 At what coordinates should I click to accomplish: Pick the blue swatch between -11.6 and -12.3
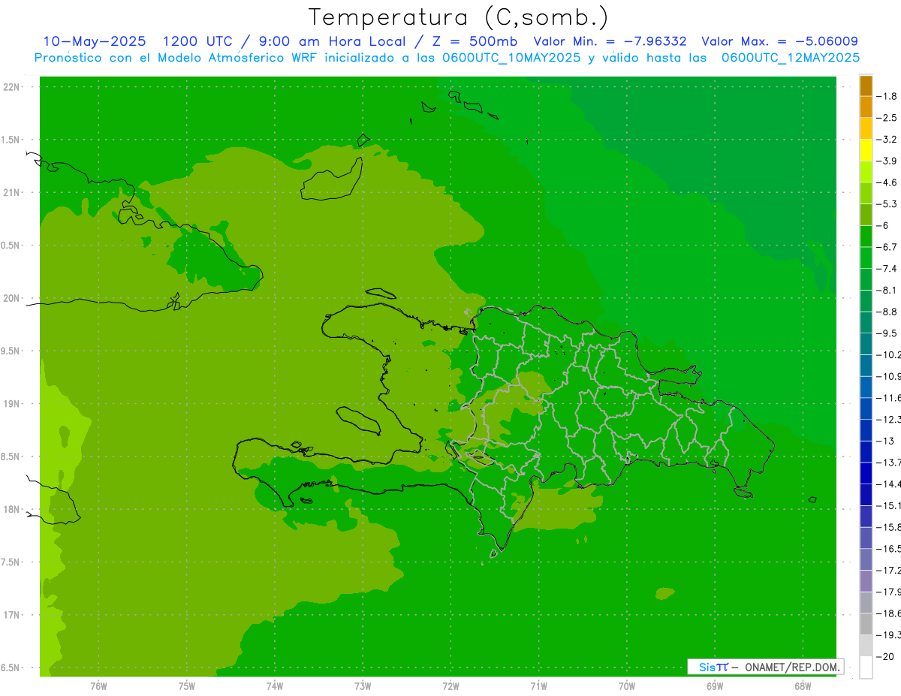(x=866, y=408)
